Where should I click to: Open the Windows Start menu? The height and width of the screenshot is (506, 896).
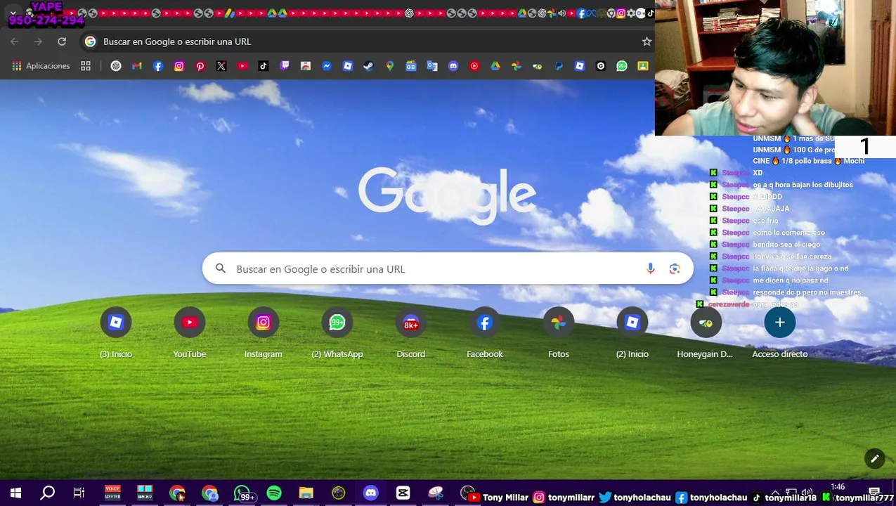coord(15,493)
